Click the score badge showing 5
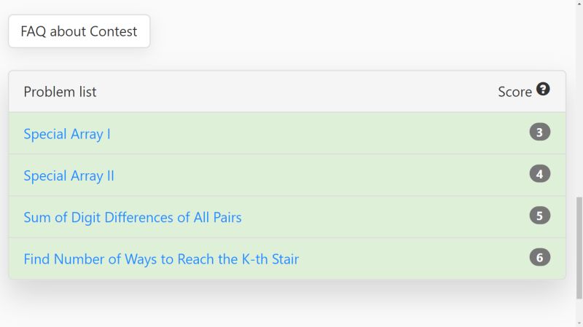Image resolution: width=583 pixels, height=327 pixels. click(x=540, y=216)
